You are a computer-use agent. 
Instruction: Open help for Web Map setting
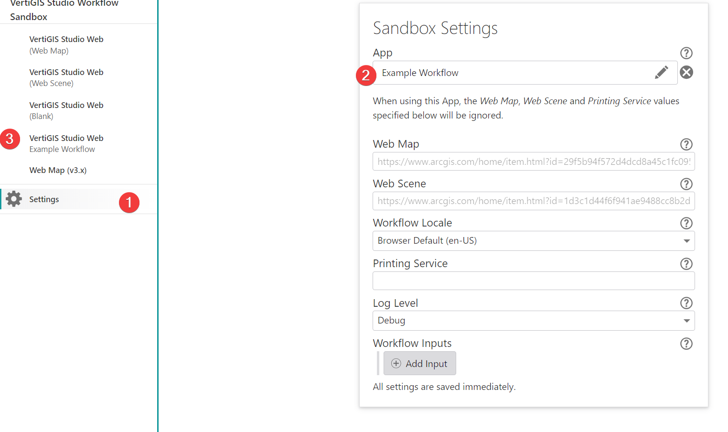[x=686, y=144]
